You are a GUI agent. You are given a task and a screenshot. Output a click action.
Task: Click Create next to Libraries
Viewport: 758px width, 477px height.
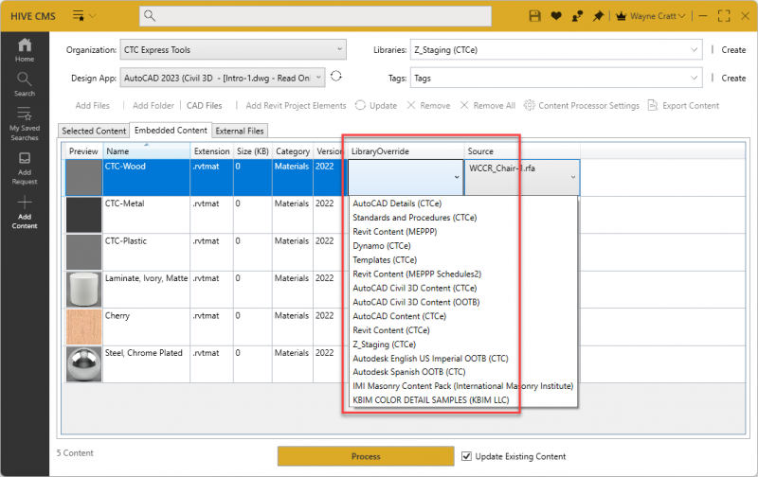click(x=733, y=50)
